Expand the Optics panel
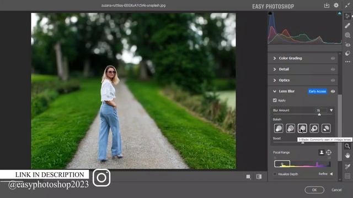The width and height of the screenshot is (353, 198). point(275,80)
